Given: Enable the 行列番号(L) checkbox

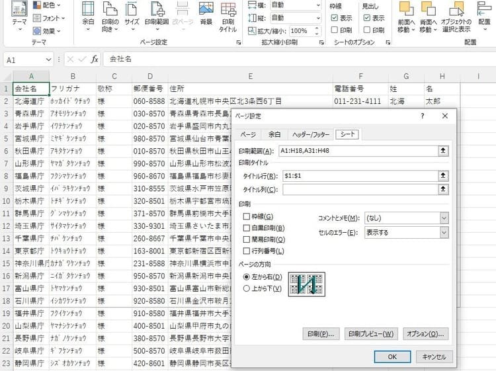Looking at the screenshot, I should [247, 251].
